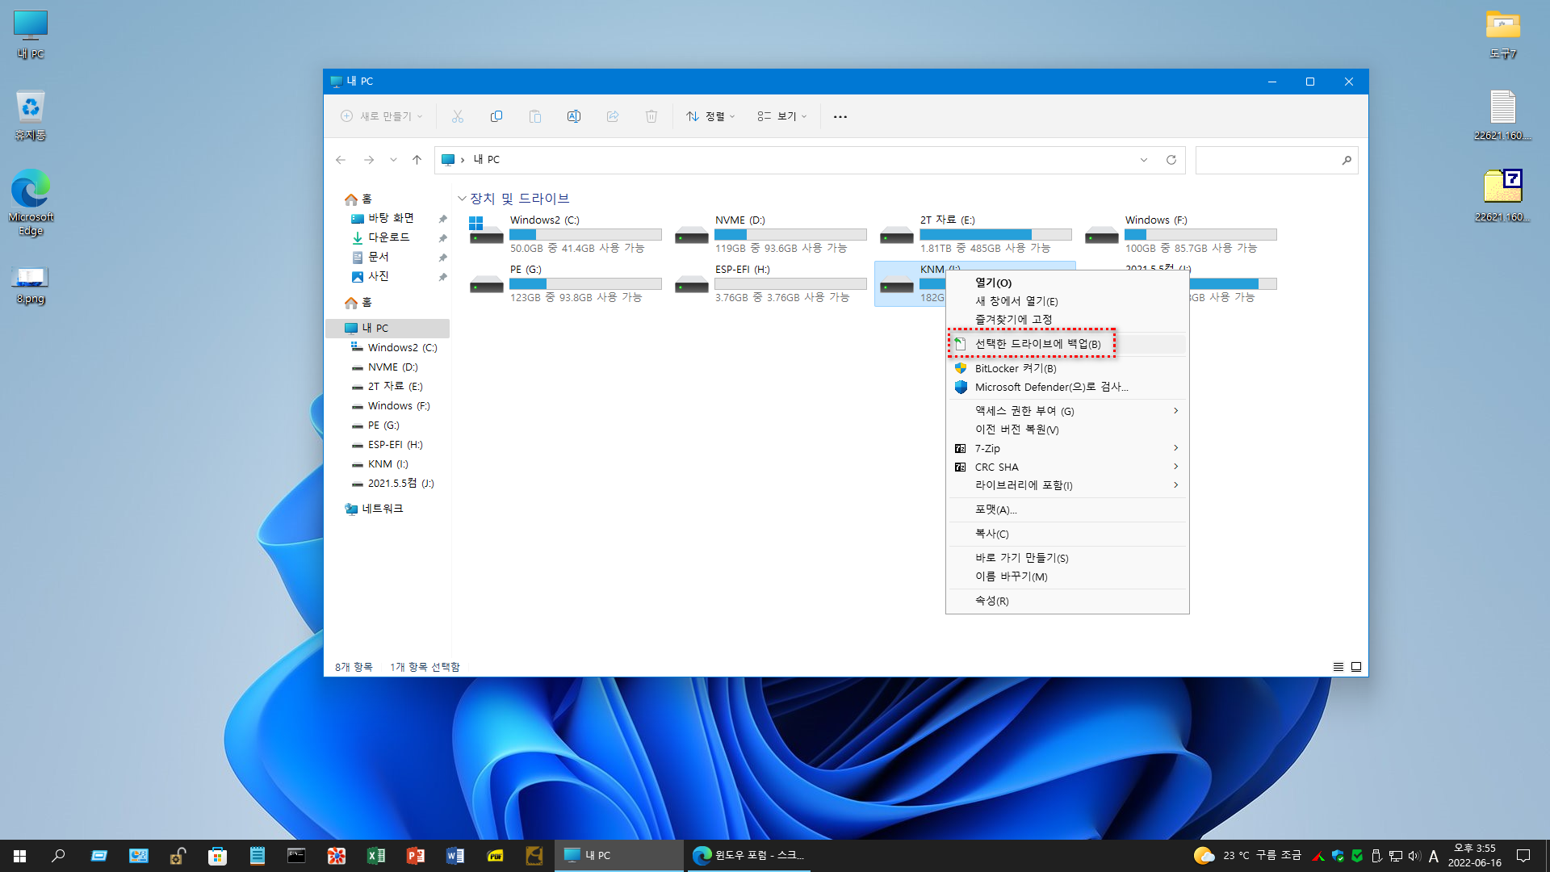
Task: Choose 포맷(A)... in context menu
Action: click(x=1067, y=509)
